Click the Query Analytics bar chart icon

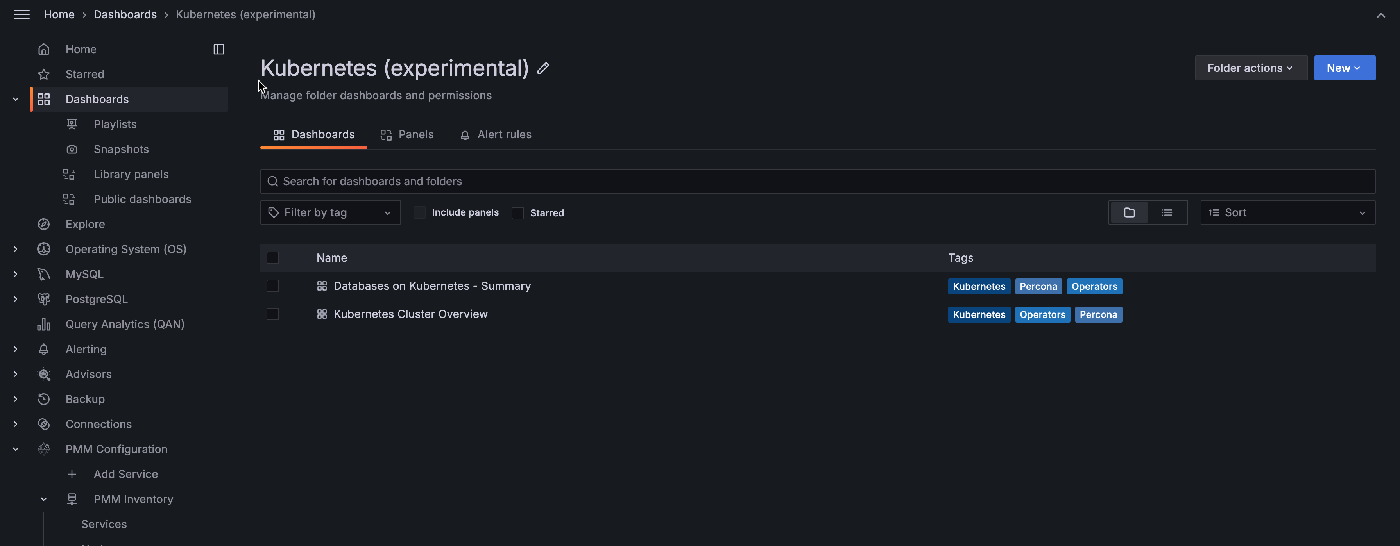[43, 324]
